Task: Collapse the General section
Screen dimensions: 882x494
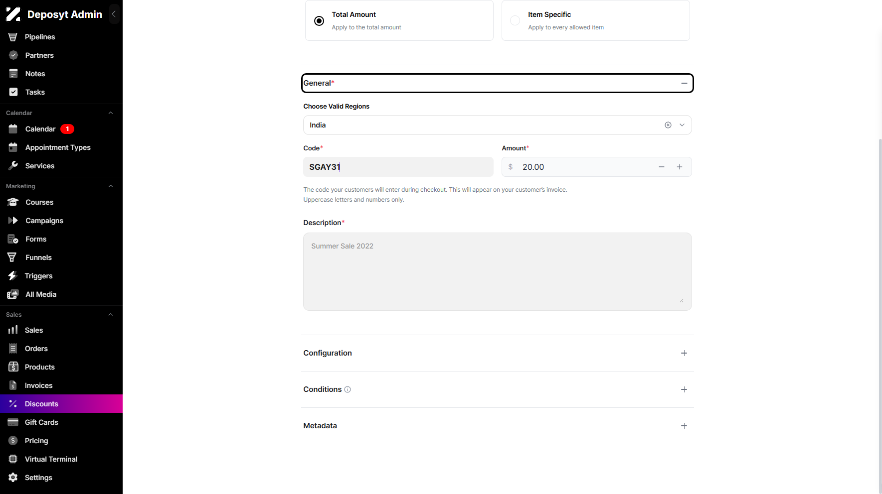Action: (684, 83)
